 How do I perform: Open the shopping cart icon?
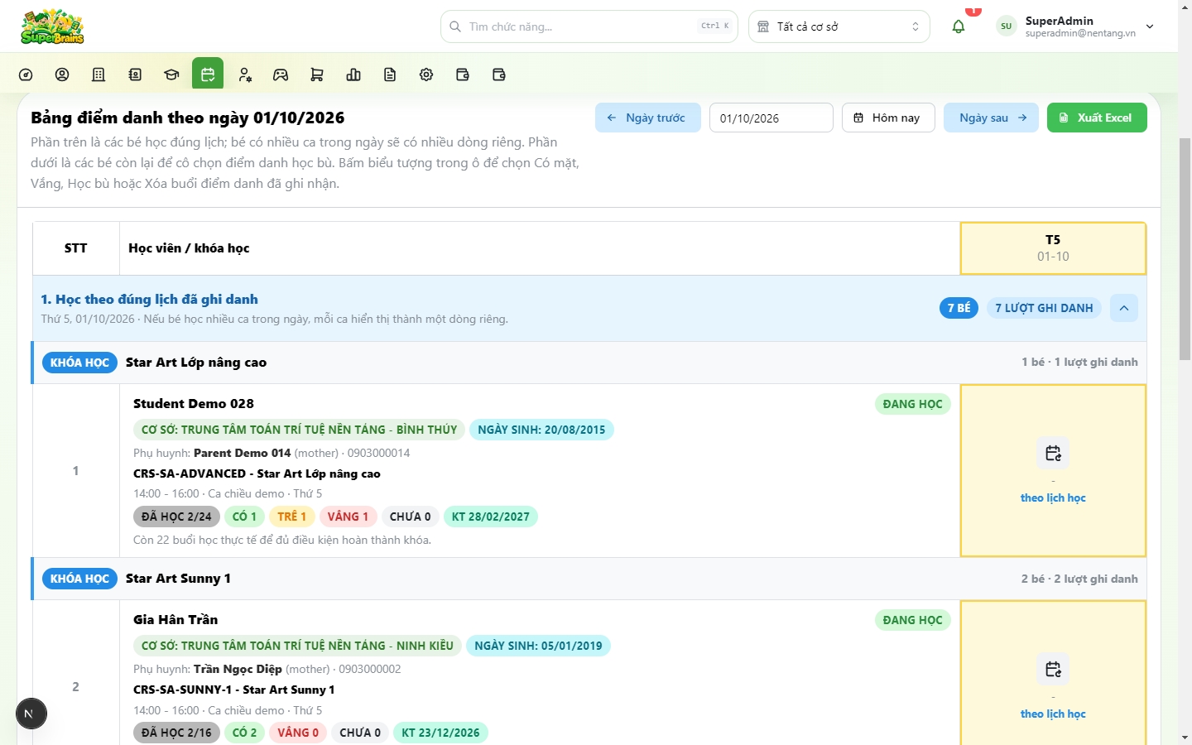[x=317, y=74]
